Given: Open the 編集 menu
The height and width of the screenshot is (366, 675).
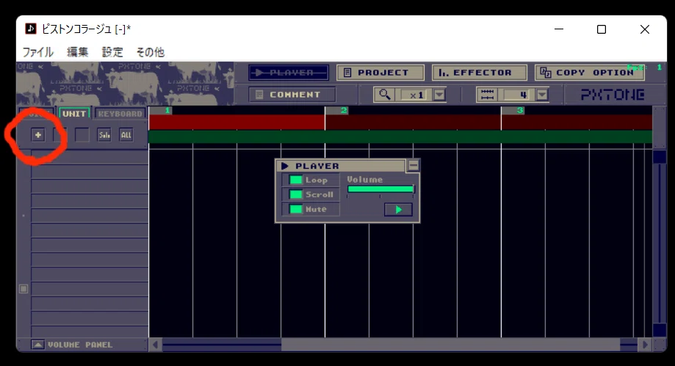Looking at the screenshot, I should click(77, 52).
